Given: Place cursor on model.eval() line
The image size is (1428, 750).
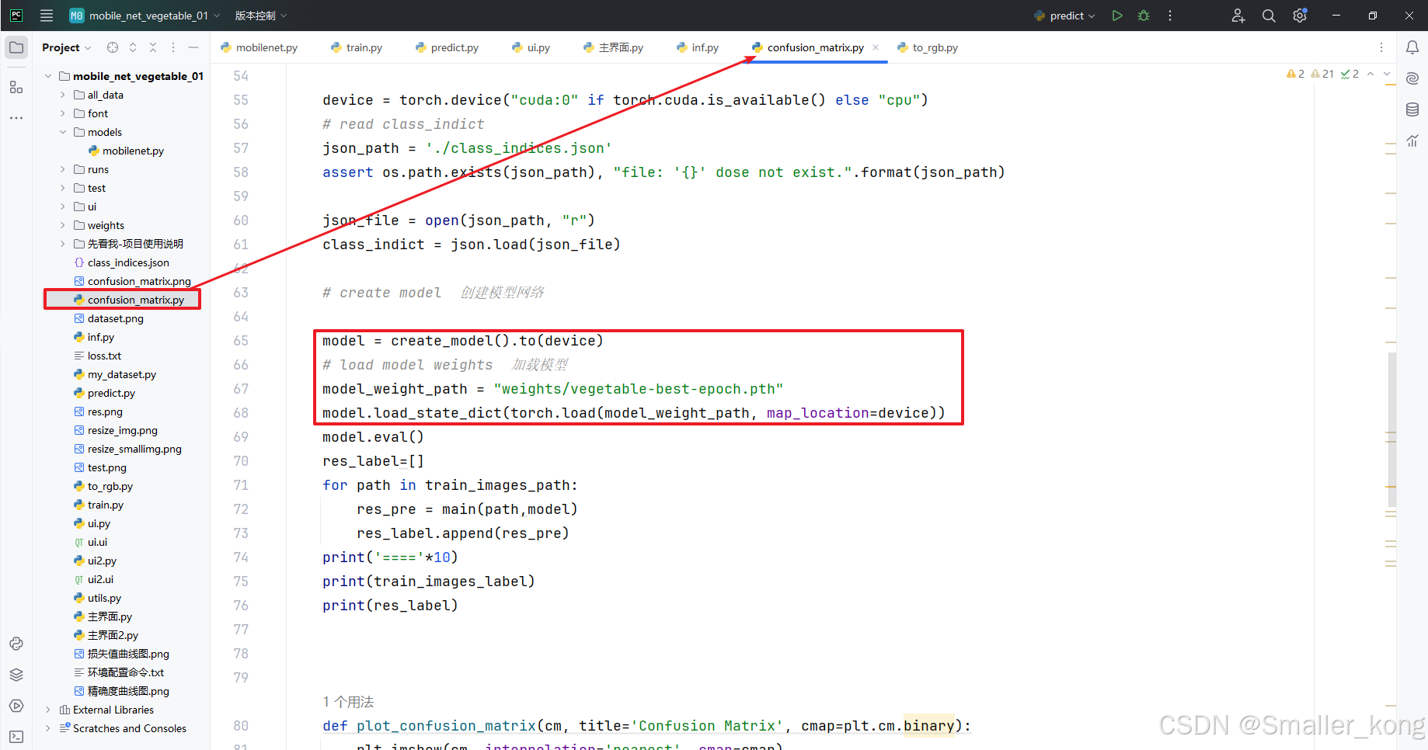Looking at the screenshot, I should [373, 437].
